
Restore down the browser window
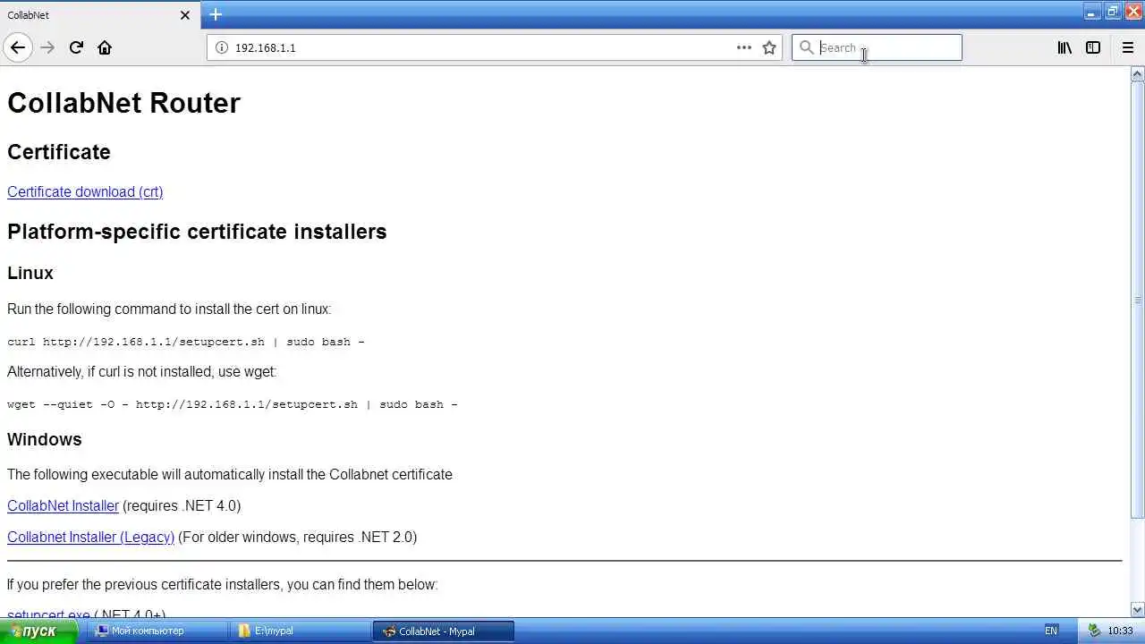pyautogui.click(x=1113, y=12)
